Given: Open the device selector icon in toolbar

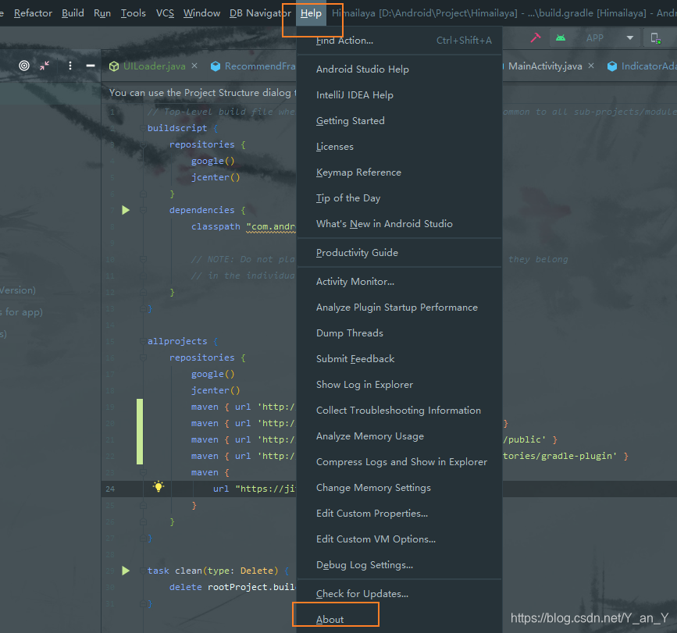Looking at the screenshot, I should 655,38.
